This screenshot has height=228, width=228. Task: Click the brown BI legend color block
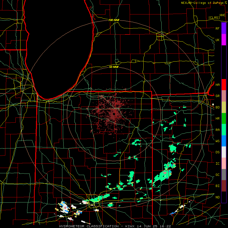coord(224,186)
